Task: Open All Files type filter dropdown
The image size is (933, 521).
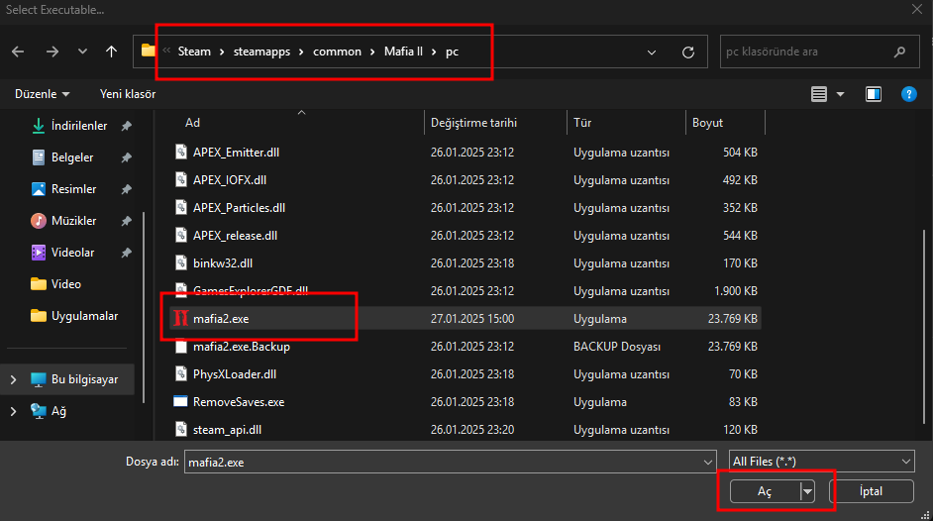Action: 822,462
